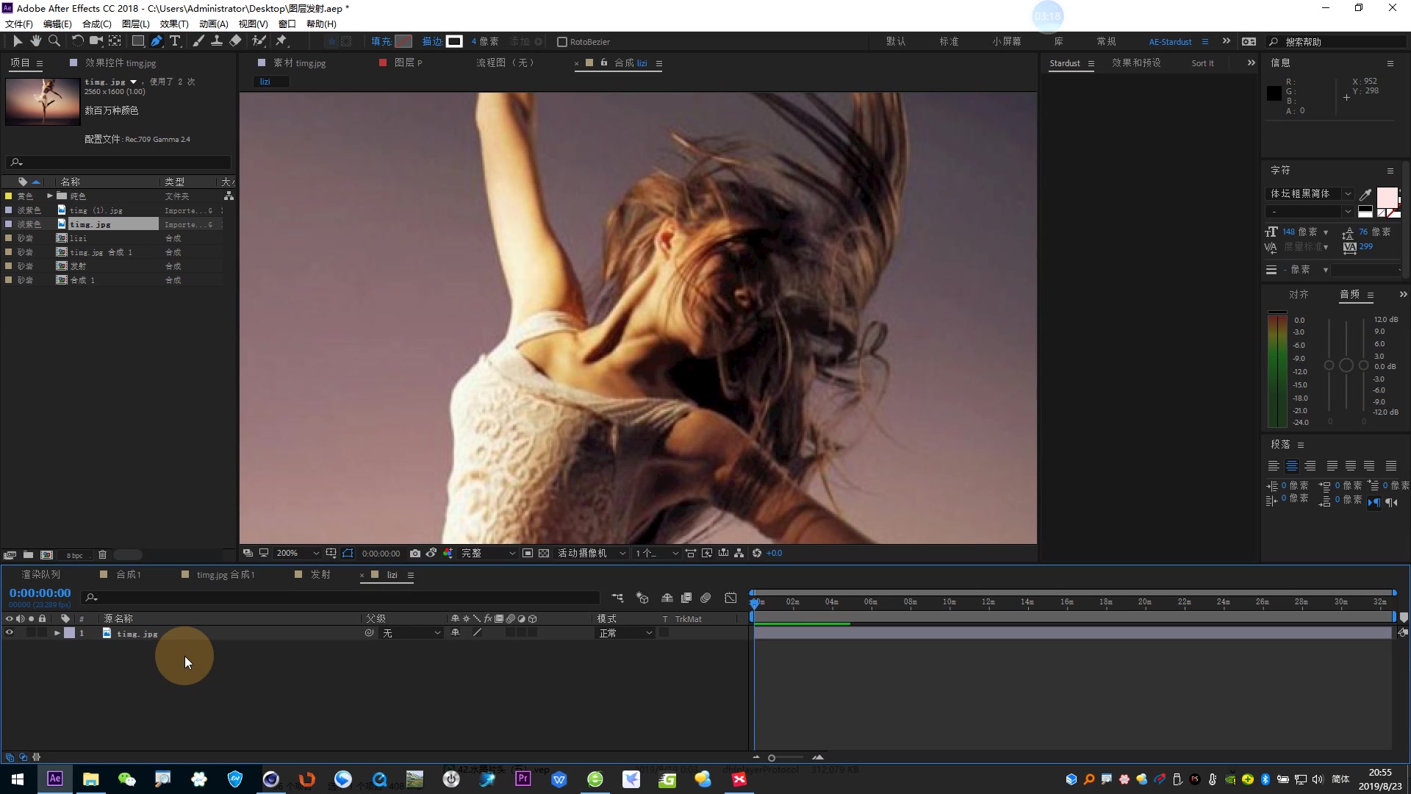This screenshot has width=1411, height=794.
Task: Select the Eraser tool
Action: click(235, 41)
